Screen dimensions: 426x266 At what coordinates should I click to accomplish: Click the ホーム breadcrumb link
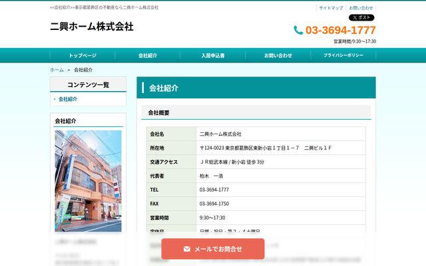click(57, 70)
